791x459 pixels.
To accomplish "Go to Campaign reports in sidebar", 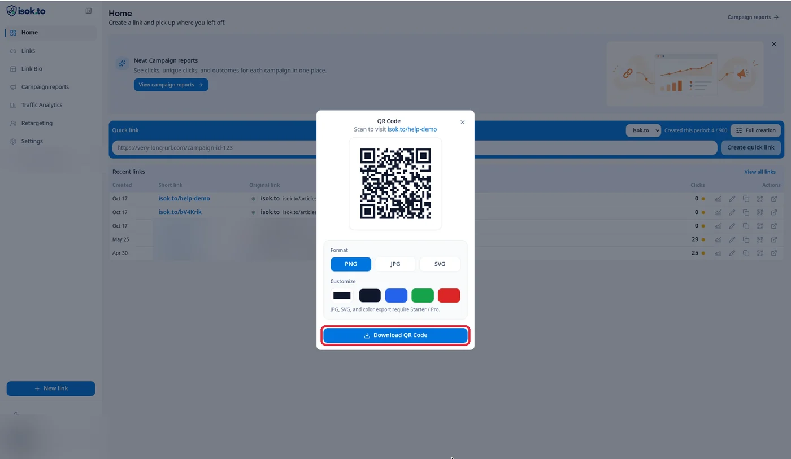I will (x=51, y=87).
